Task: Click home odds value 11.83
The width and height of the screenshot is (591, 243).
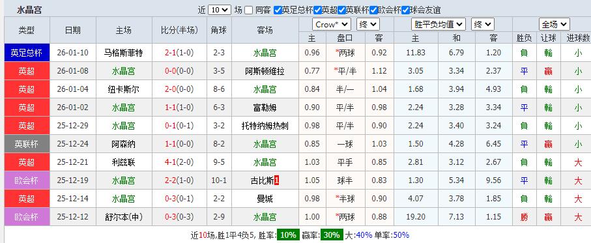Action: (x=416, y=53)
